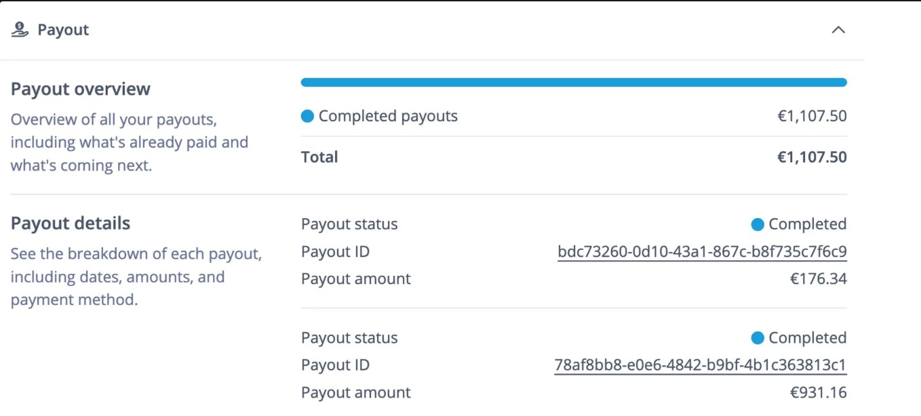
Task: Click the Completed status label of the second payout
Action: pos(806,337)
